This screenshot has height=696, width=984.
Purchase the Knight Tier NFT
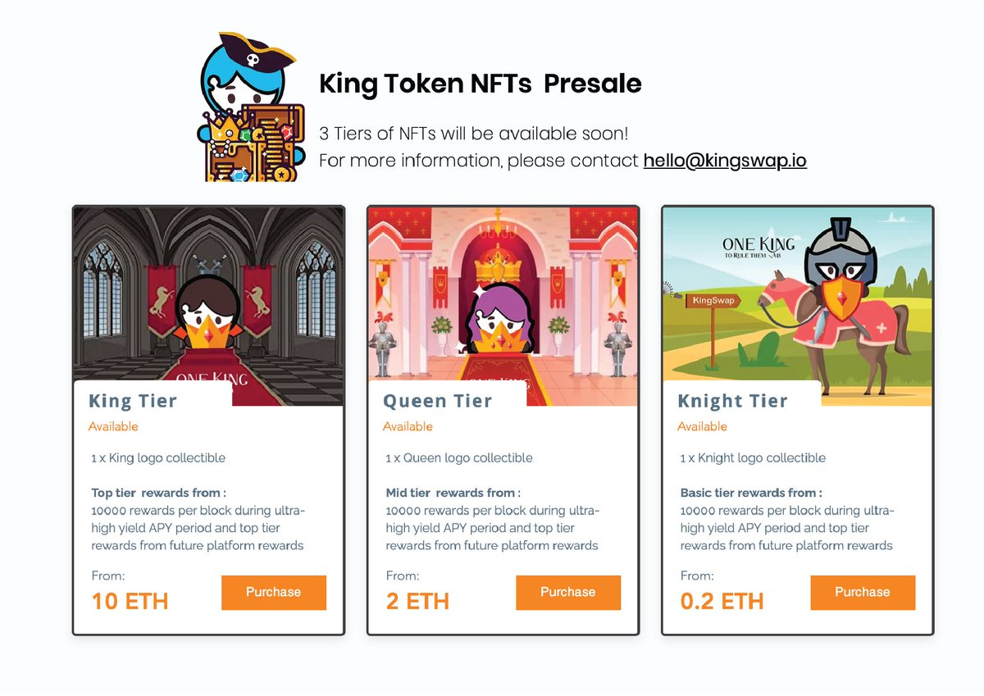pos(863,592)
